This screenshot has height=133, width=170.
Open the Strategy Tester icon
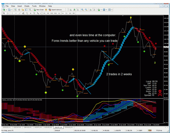pos(30,10)
